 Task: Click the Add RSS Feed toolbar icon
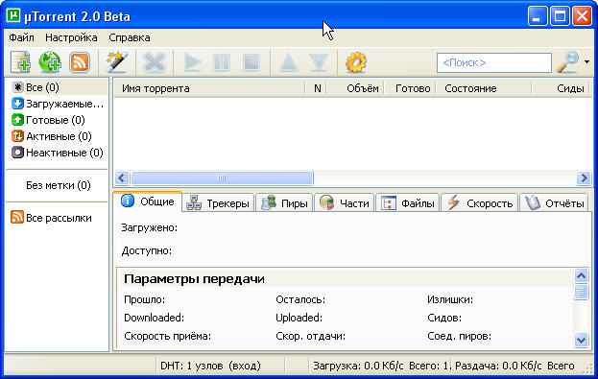click(80, 62)
